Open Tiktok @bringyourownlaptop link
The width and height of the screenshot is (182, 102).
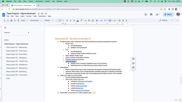tap(82, 90)
